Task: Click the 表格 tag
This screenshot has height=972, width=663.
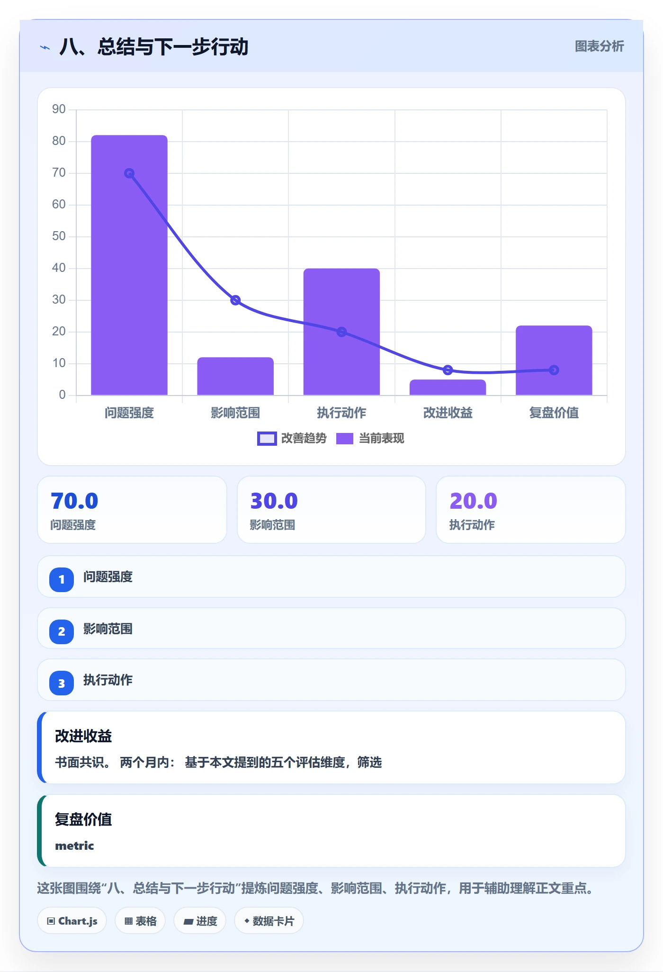Action: point(140,921)
